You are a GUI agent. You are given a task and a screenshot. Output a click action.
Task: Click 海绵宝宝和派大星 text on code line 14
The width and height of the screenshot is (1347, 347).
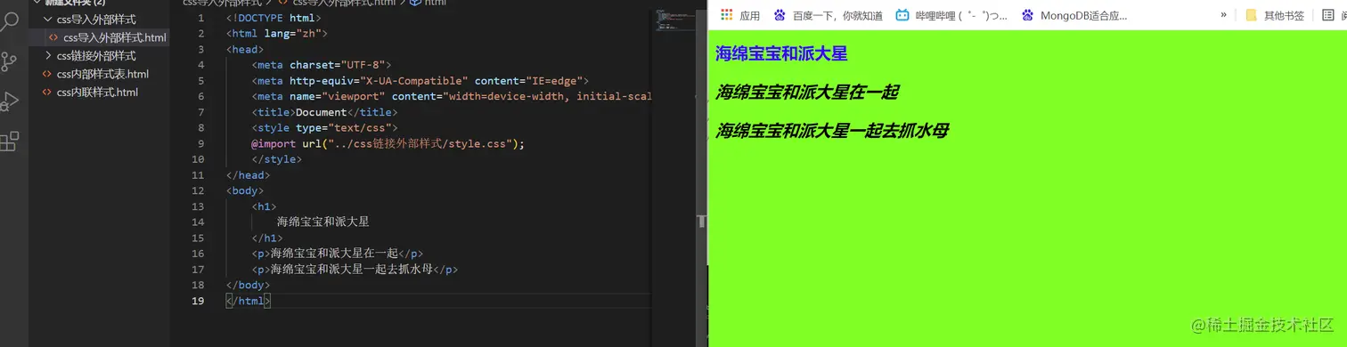click(x=322, y=222)
